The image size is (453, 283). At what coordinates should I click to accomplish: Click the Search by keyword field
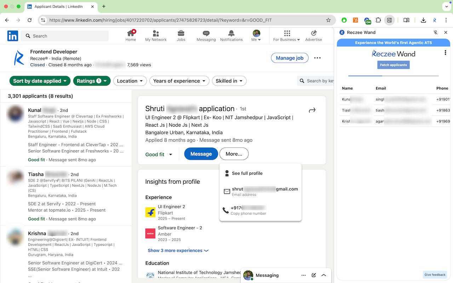pos(316,81)
